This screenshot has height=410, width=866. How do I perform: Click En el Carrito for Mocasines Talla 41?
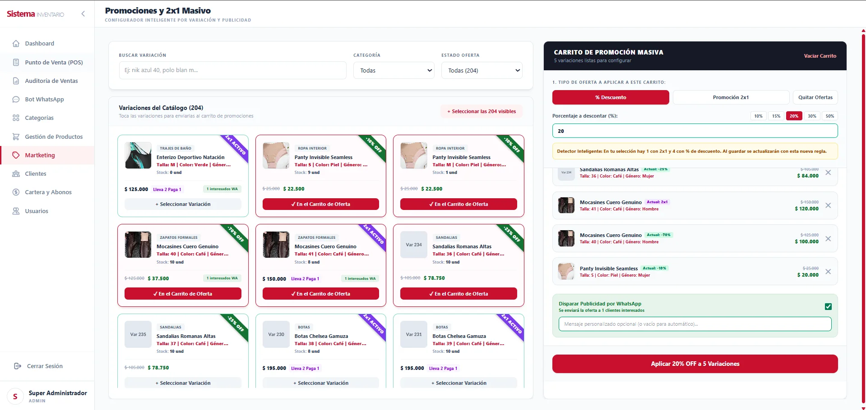[321, 294]
